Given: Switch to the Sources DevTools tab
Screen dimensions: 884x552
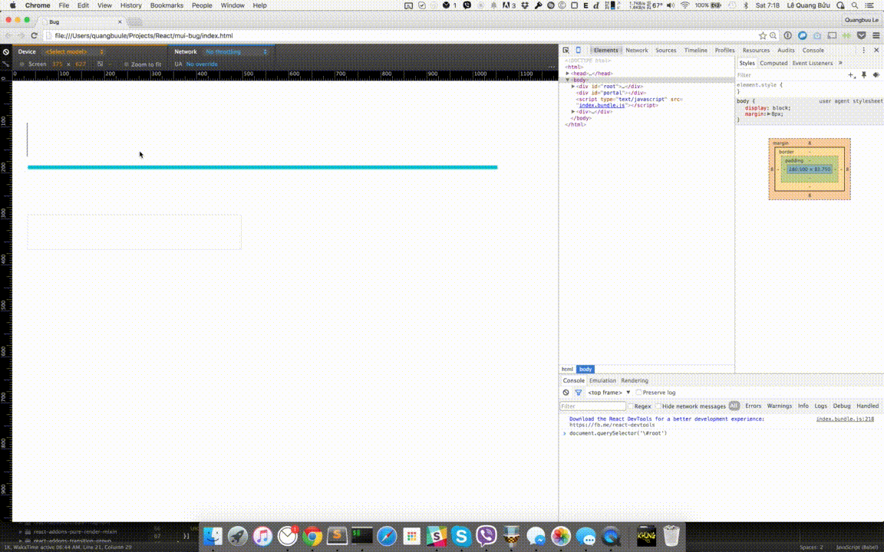Looking at the screenshot, I should [x=666, y=50].
